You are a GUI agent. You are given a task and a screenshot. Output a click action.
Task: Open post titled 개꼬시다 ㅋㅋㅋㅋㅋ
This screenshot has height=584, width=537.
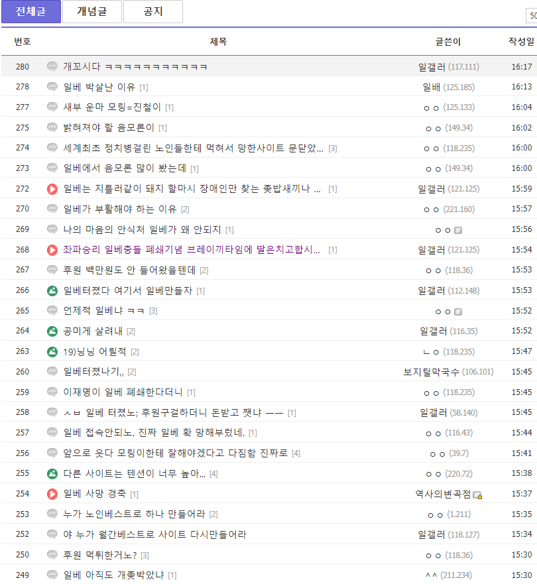click(x=135, y=67)
